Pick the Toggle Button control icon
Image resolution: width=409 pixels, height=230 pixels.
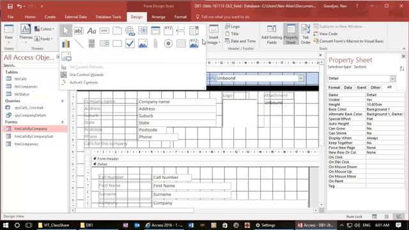coord(91,43)
